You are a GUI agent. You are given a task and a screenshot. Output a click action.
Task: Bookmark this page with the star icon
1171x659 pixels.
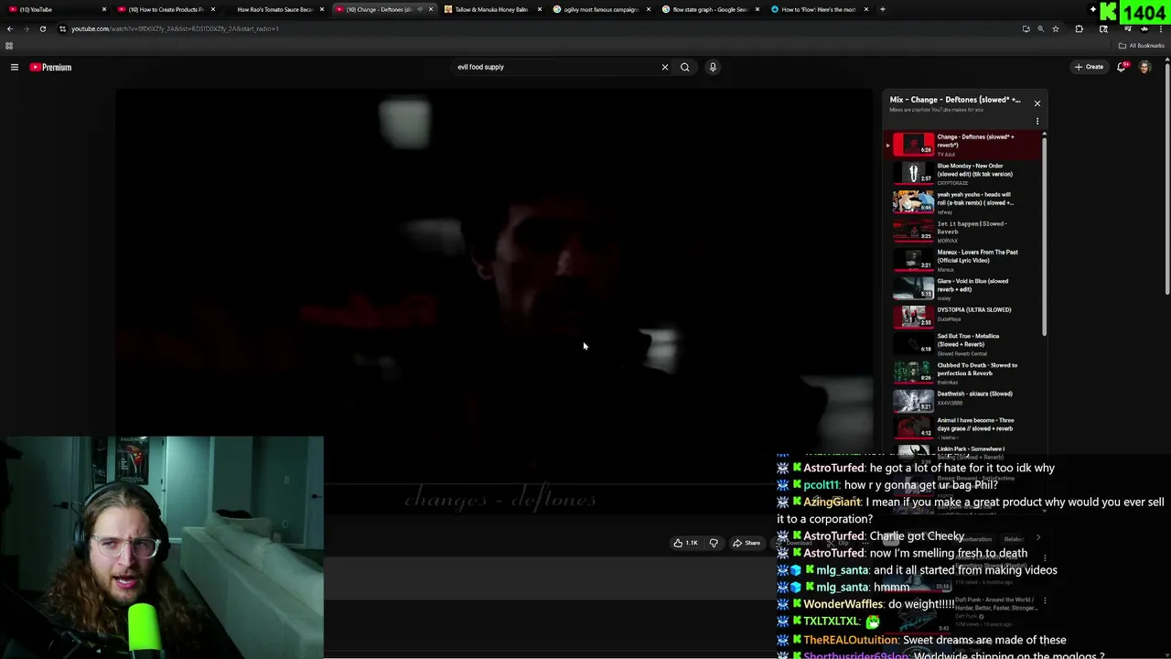[x=1056, y=28]
